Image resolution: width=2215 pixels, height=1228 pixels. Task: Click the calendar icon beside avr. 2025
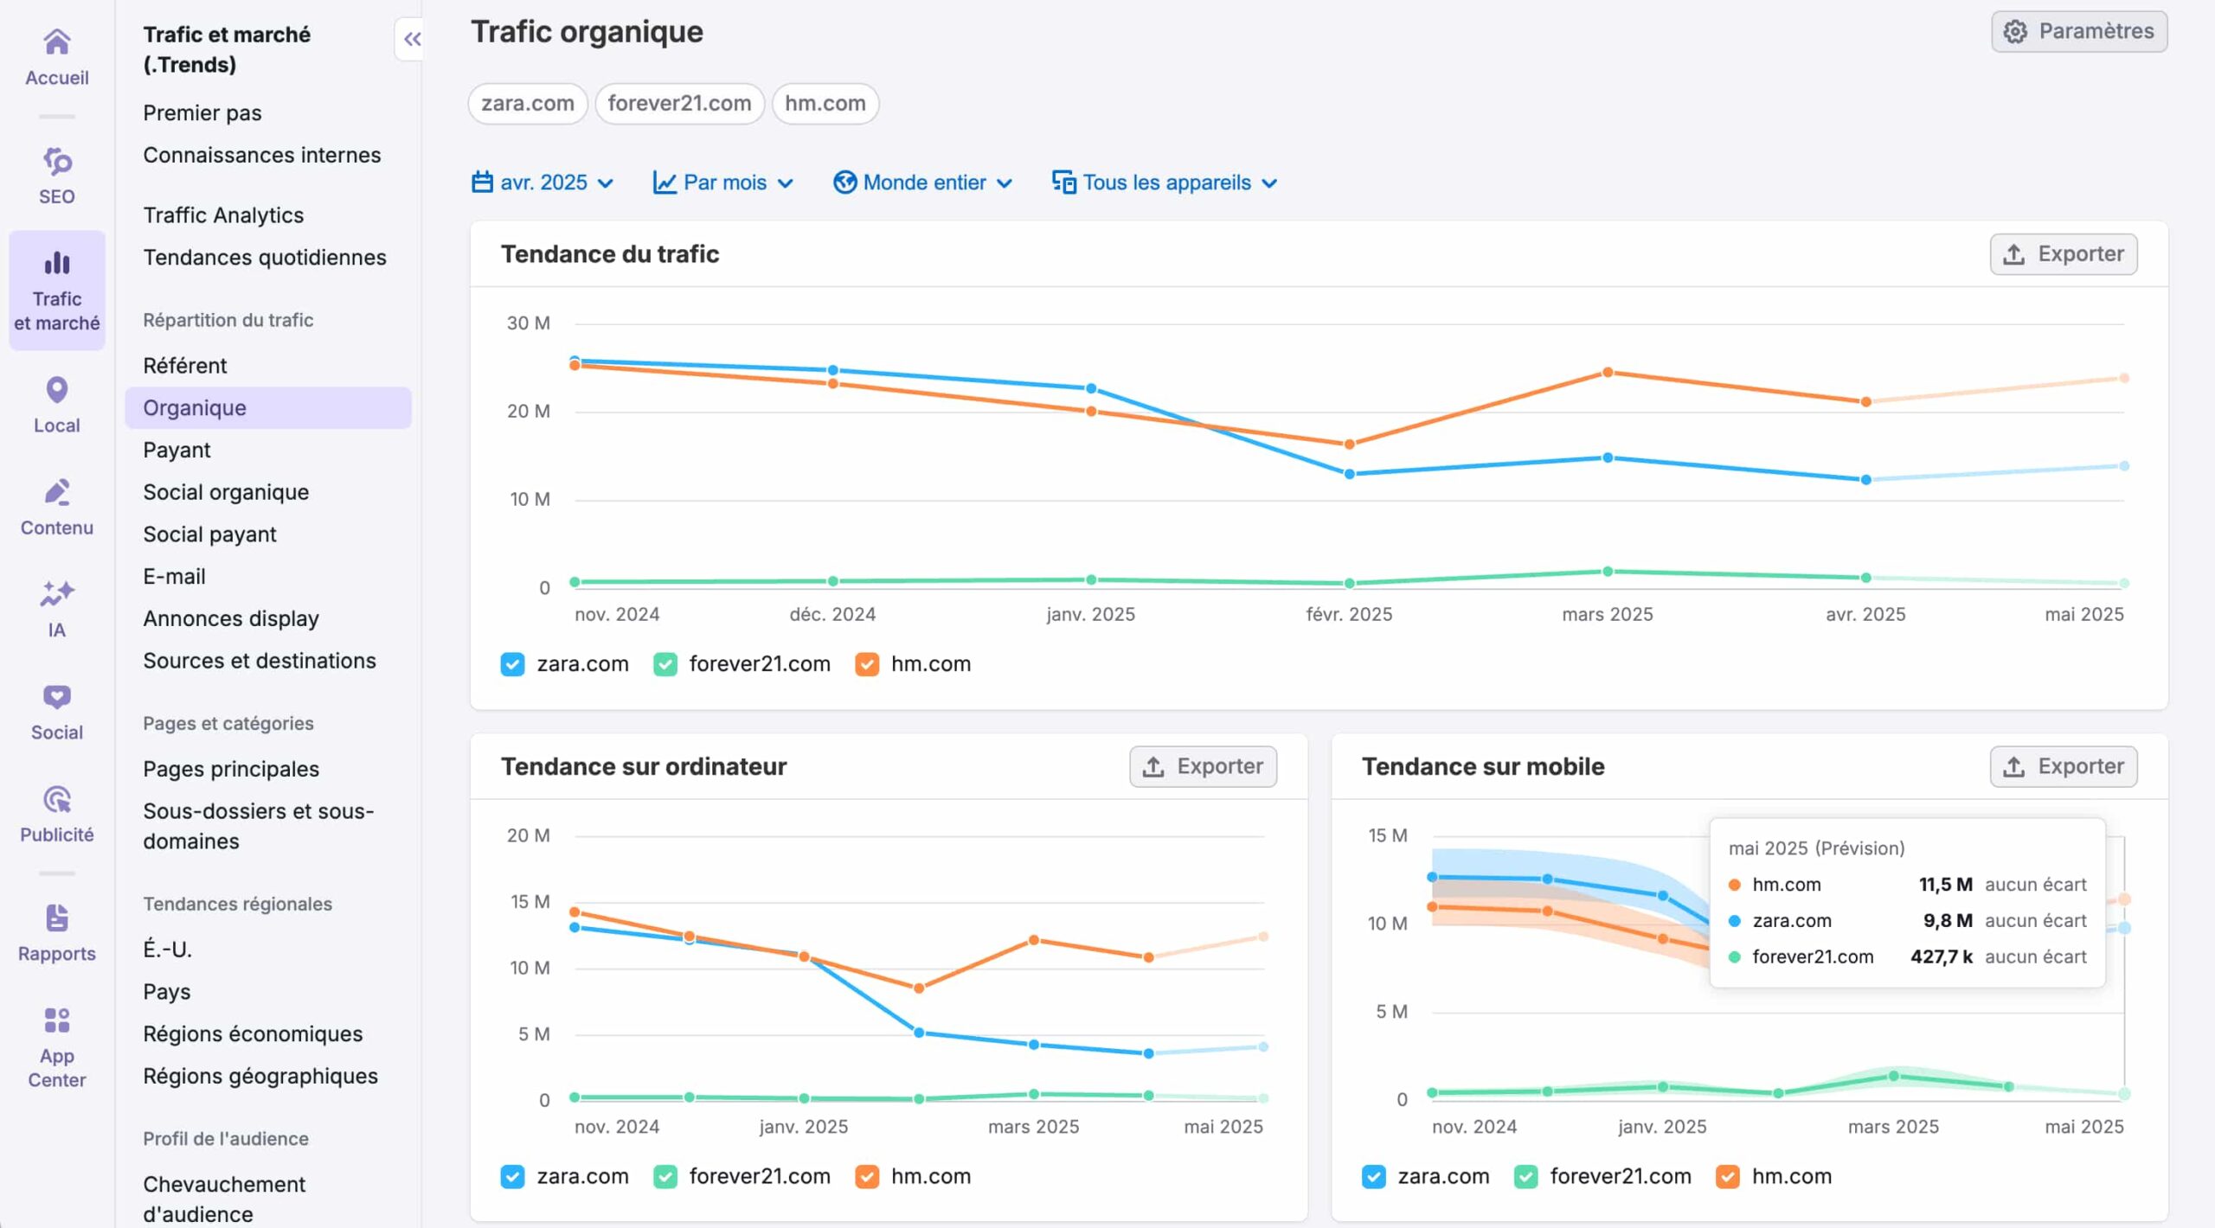(482, 182)
